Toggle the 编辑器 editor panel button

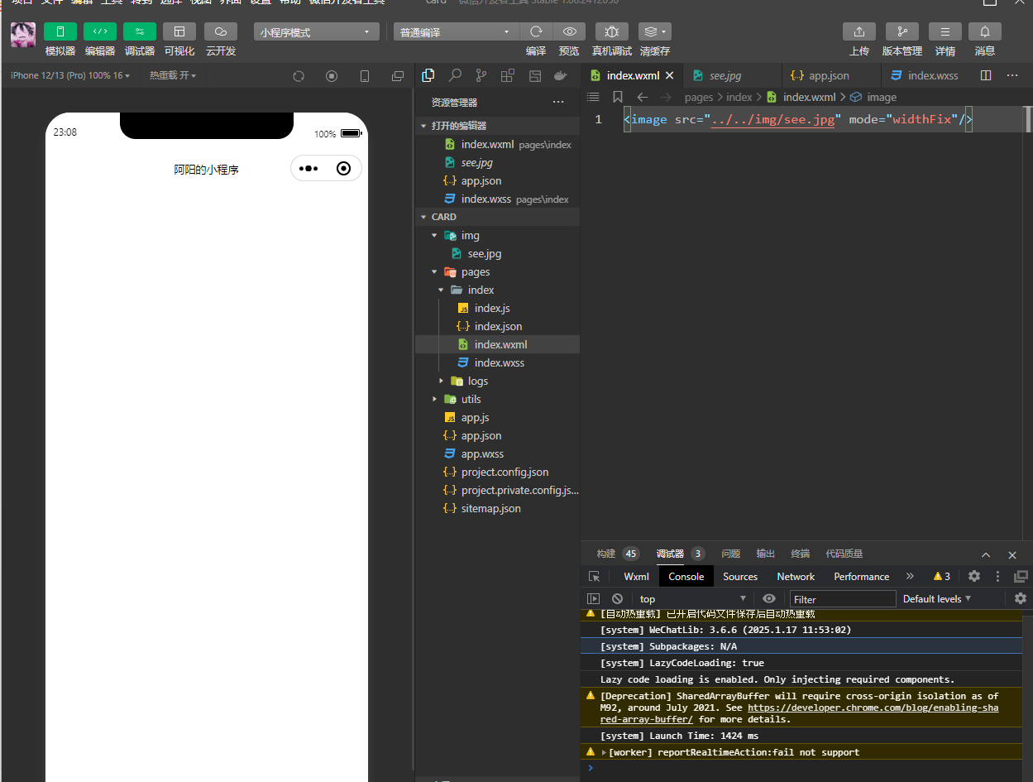tap(100, 31)
